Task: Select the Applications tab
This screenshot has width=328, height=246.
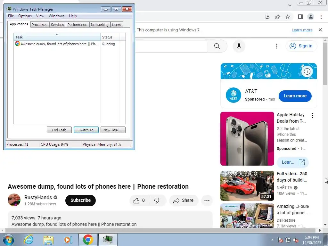Action: 19,24
